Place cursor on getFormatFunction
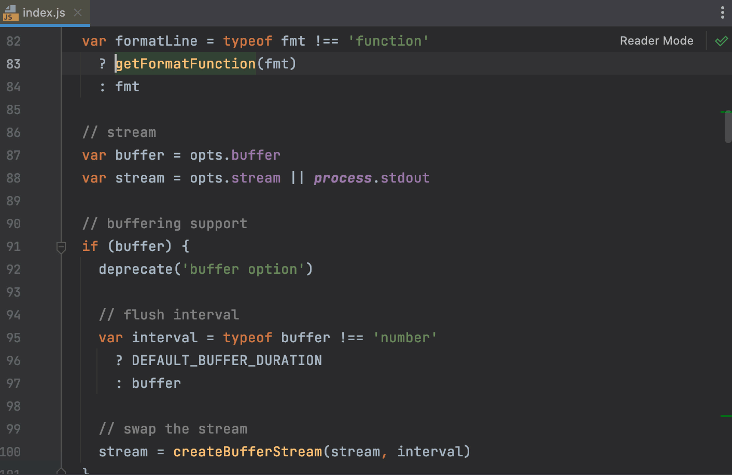The image size is (732, 475). (x=185, y=63)
